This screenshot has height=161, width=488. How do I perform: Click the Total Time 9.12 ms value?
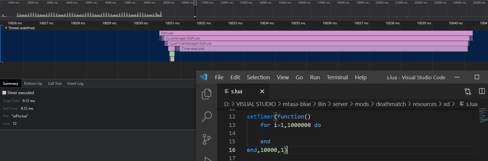[x=29, y=101]
